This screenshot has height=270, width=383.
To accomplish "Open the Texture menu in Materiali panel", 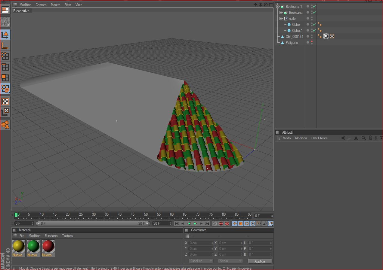I will [x=67, y=236].
